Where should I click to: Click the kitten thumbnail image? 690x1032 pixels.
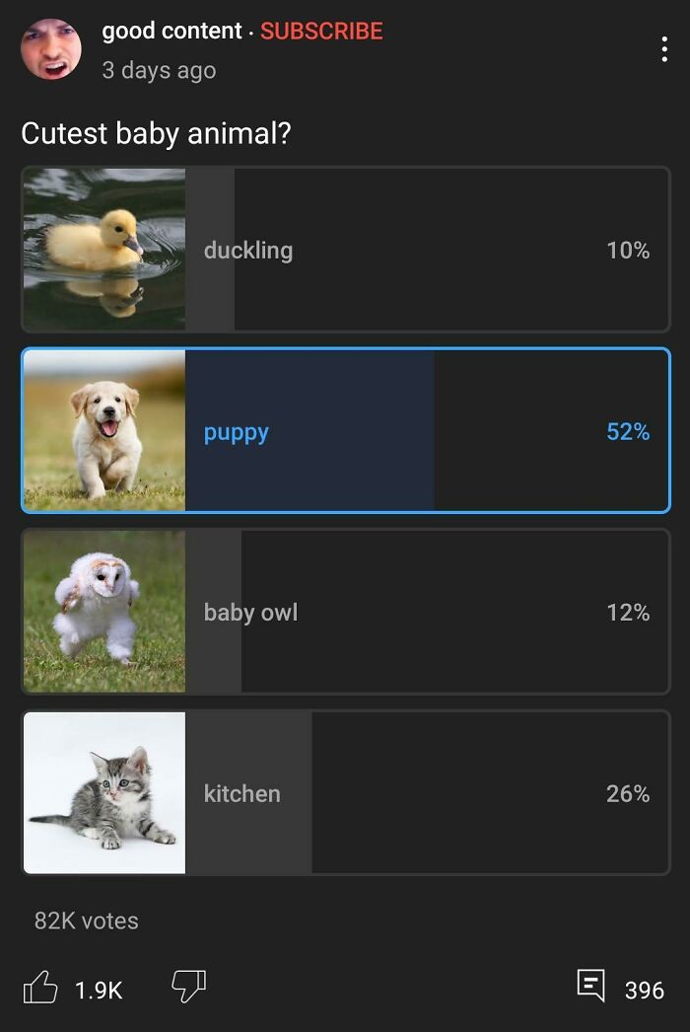click(x=104, y=793)
